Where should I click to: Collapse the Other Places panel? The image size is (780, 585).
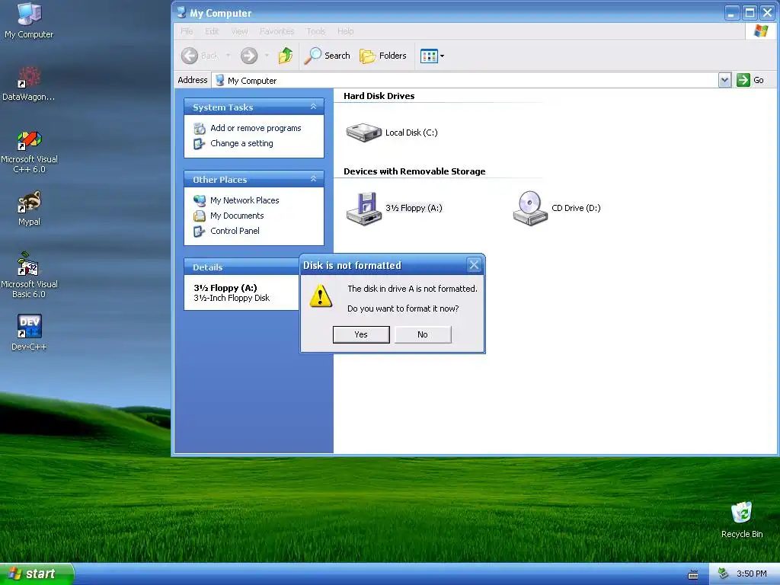[x=313, y=179]
